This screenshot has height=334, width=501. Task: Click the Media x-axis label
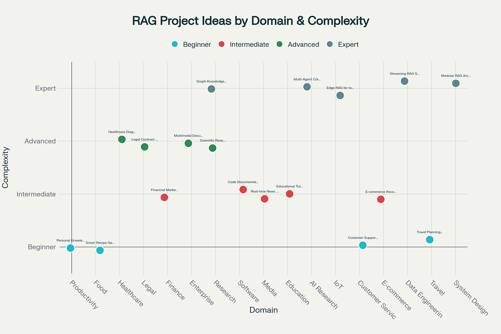(269, 288)
